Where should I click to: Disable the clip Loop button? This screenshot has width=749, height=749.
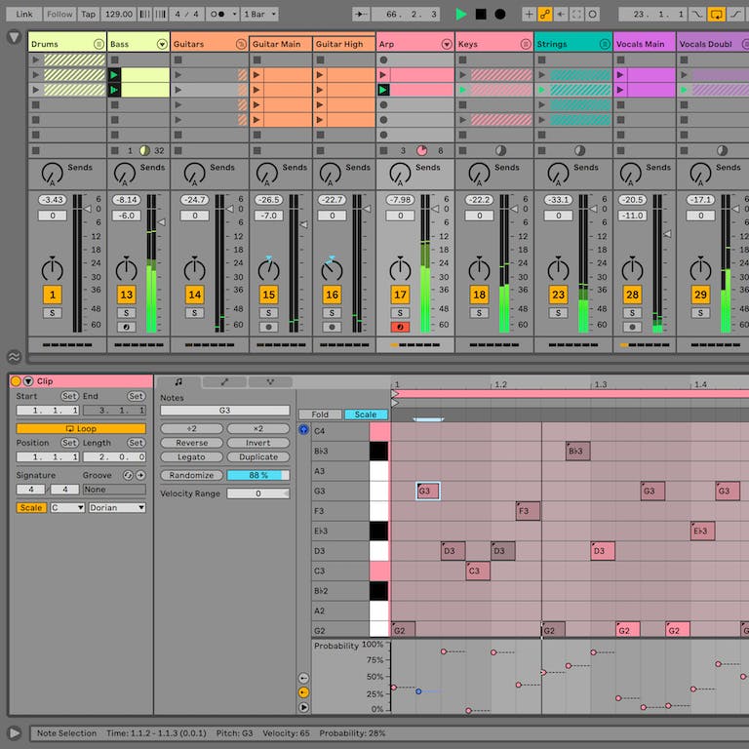click(x=81, y=428)
